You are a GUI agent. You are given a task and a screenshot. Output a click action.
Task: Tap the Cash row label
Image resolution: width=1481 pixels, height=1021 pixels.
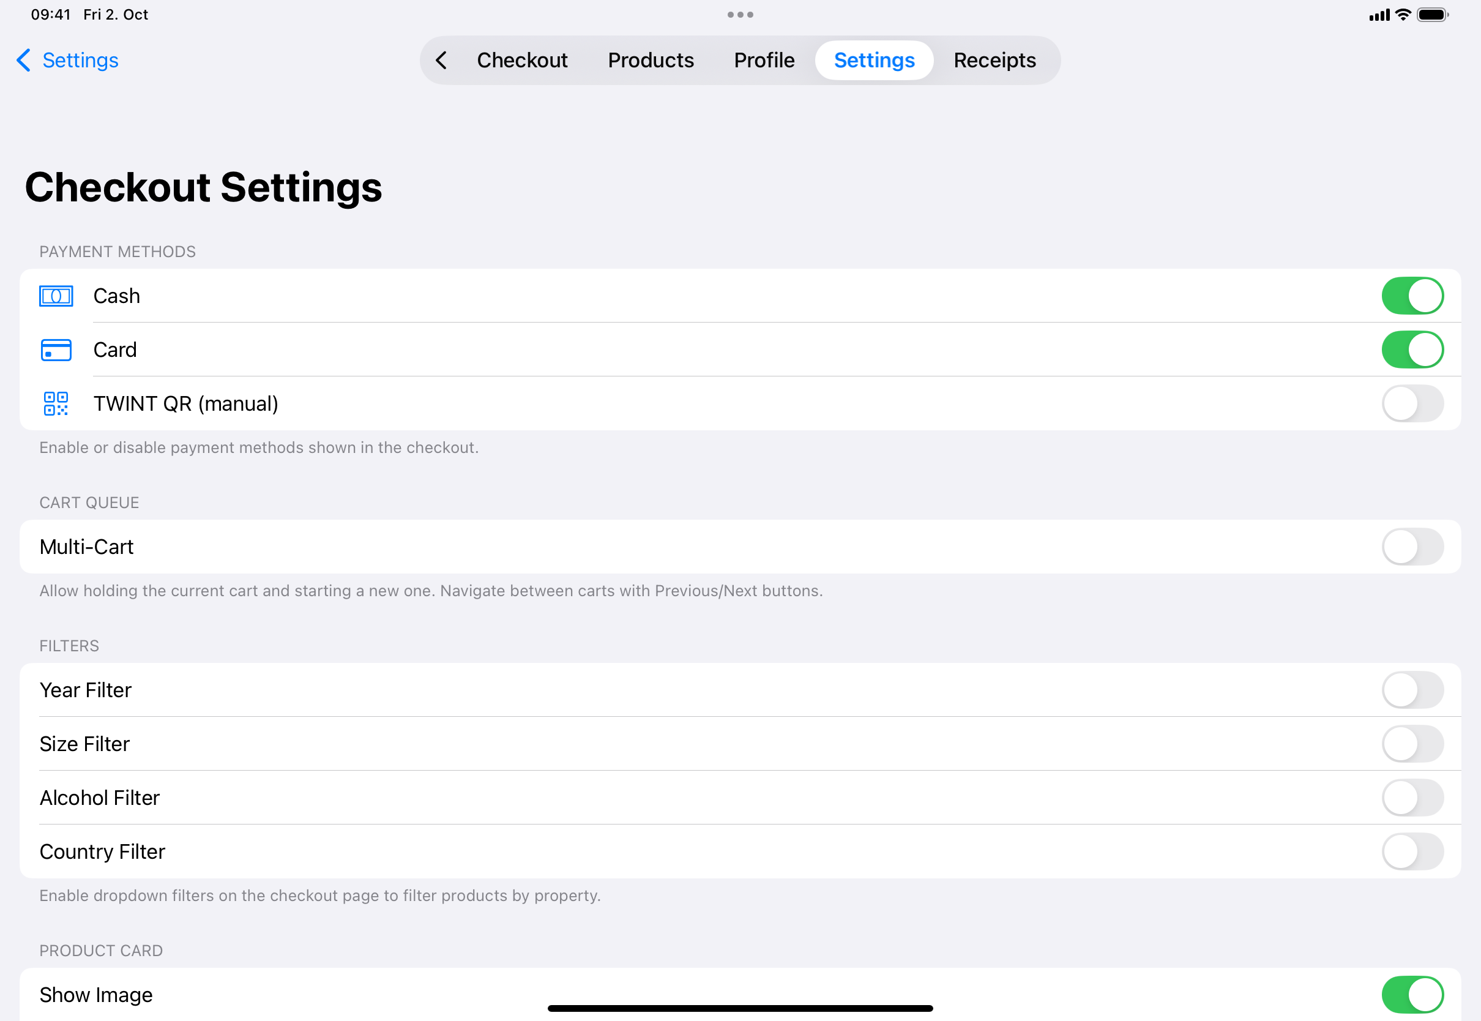[x=116, y=296]
